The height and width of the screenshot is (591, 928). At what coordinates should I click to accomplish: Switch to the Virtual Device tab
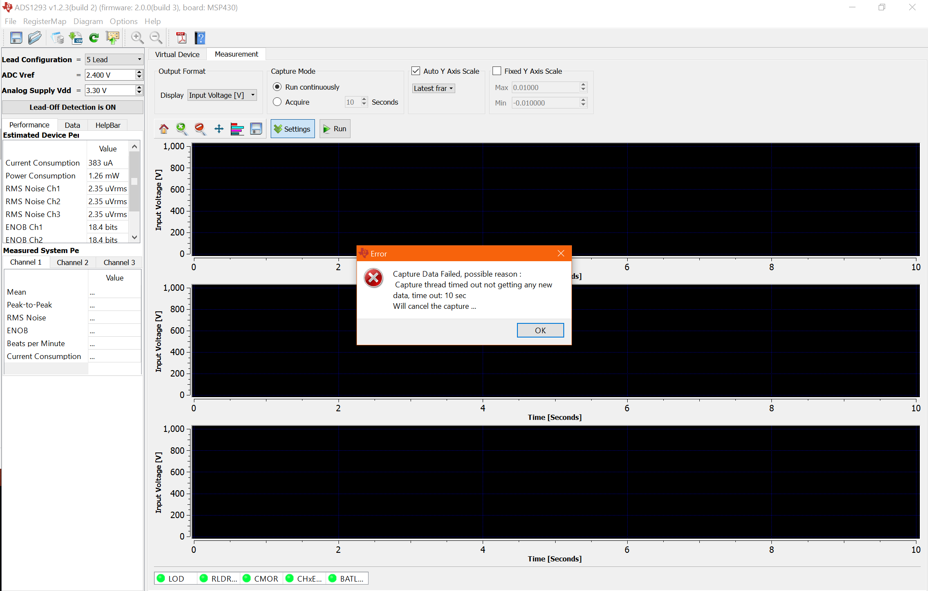[177, 54]
